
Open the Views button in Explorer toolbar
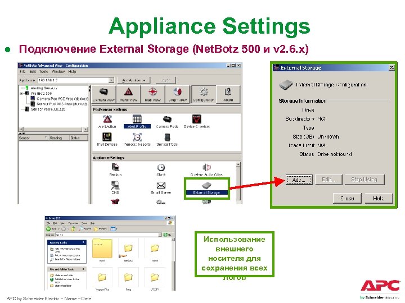click(x=114, y=229)
